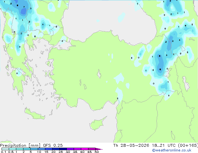The image size is (198, 153).
Task: Pick the 2–5 mm legend swatch
Action: point(27,149)
